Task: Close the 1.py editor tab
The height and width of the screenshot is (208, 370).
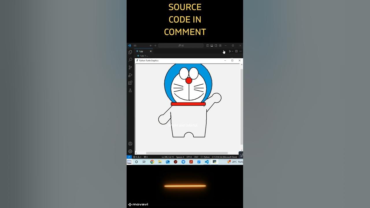Action: 151,51
